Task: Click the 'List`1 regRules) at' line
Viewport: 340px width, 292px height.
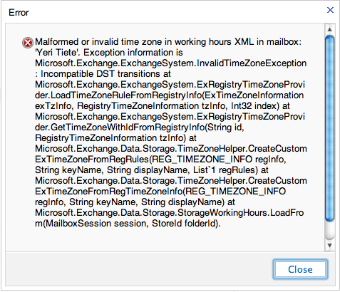Action: point(152,170)
